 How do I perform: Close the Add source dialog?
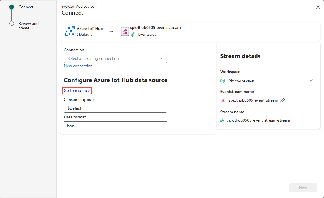(318, 7)
